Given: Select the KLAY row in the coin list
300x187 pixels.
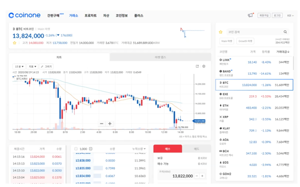Looking at the screenshot, I should click(254, 130).
